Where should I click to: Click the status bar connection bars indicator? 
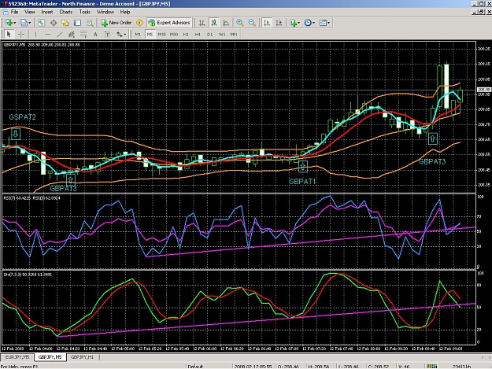click(432, 366)
